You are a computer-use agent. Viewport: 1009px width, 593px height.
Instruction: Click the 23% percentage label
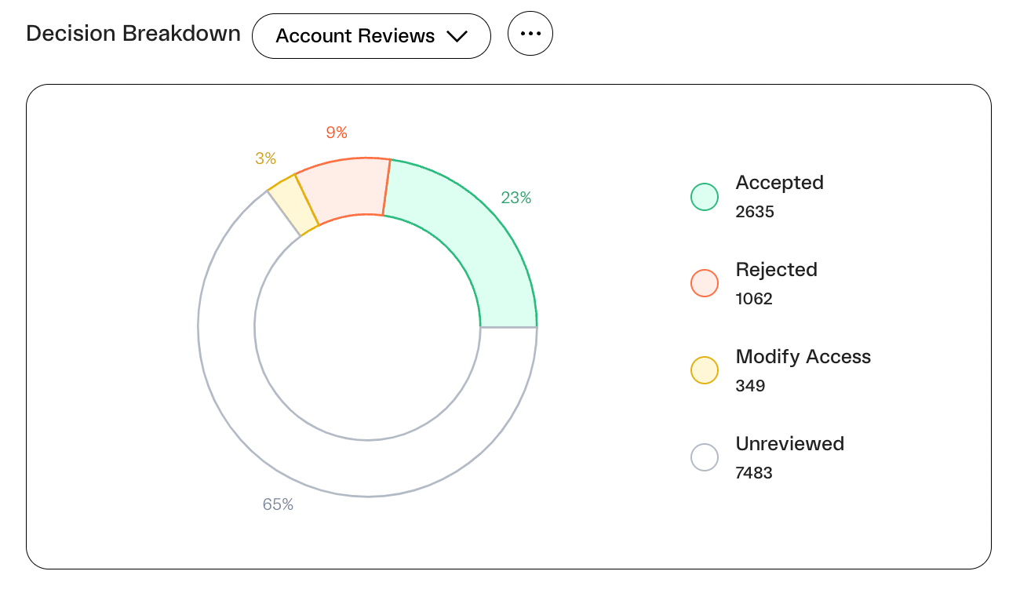coord(516,198)
